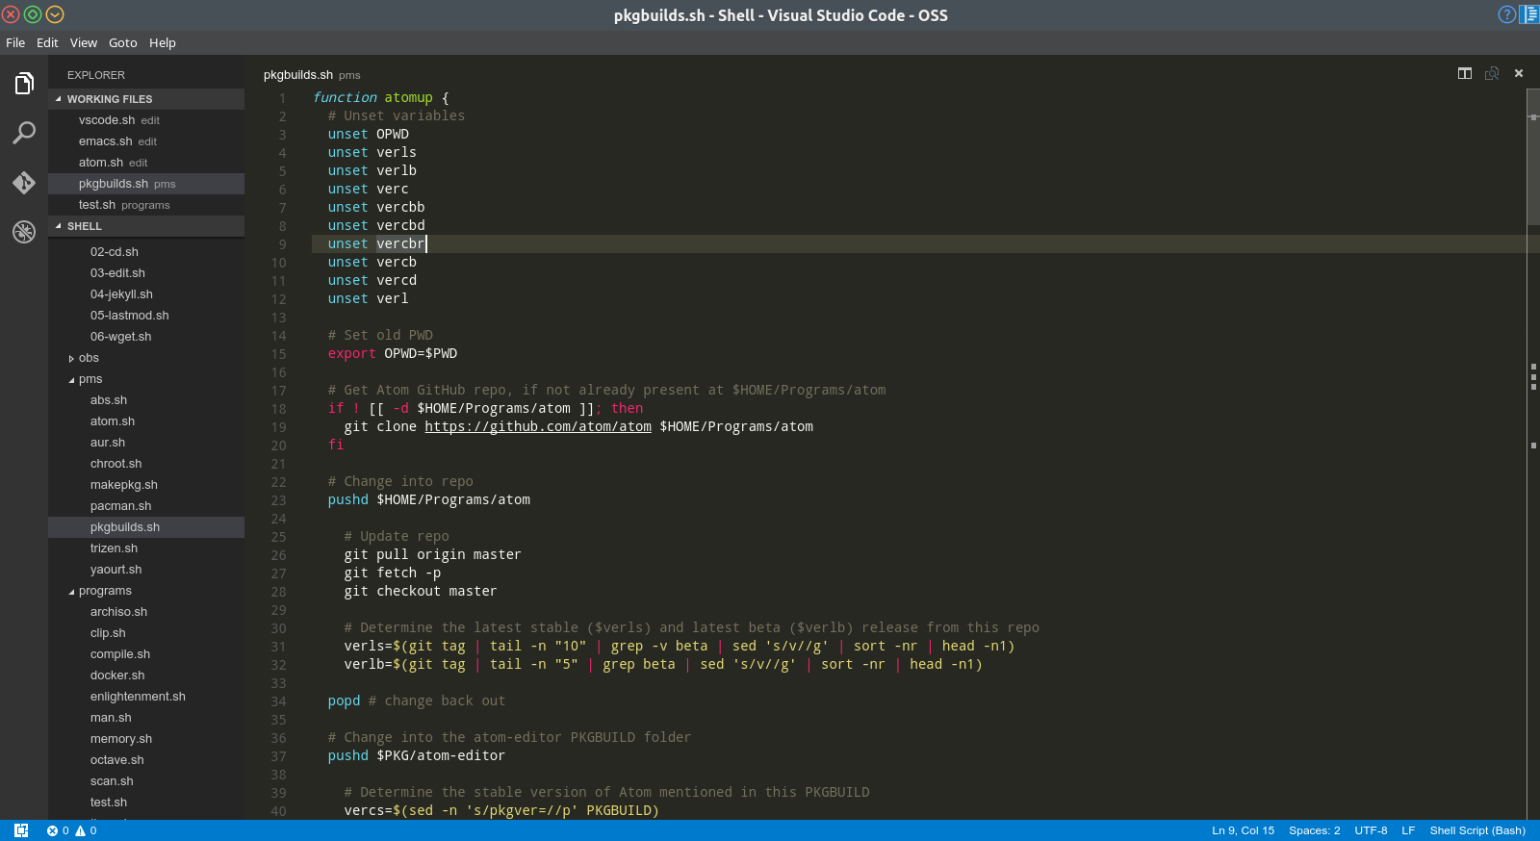
Task: Click the document icon in title bar
Action: coord(1530,14)
